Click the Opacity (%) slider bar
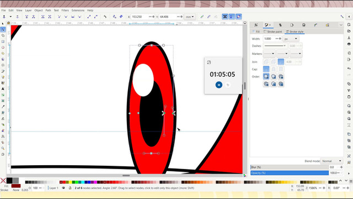The width and height of the screenshot is (353, 199). tap(290, 173)
